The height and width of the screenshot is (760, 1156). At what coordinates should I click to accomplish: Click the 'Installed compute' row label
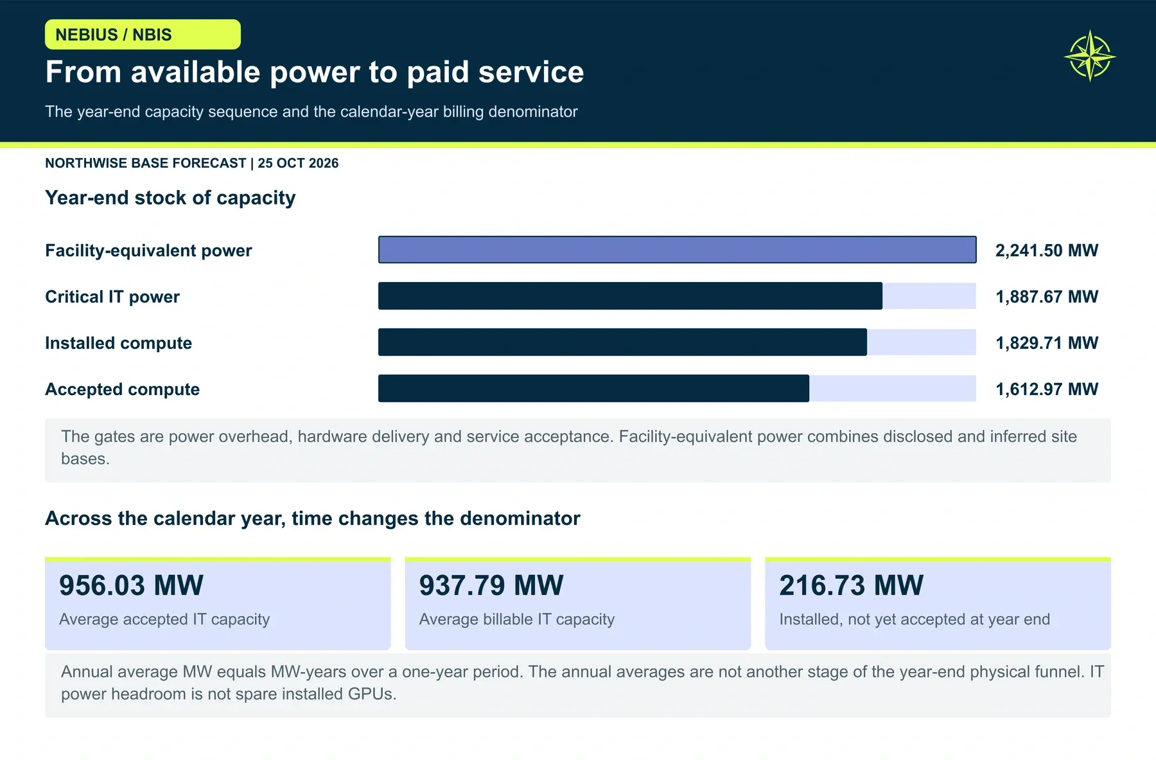point(118,343)
